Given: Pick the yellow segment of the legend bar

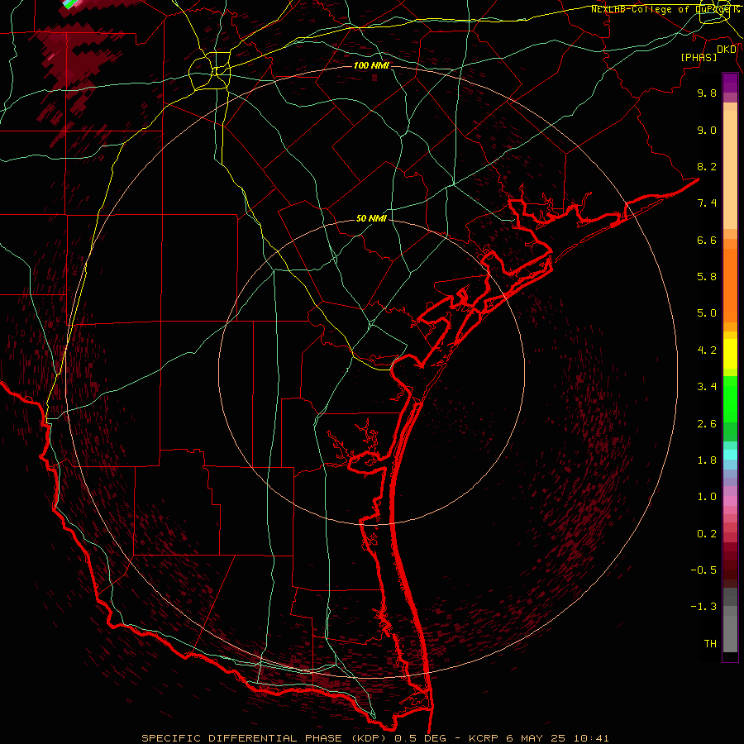Looking at the screenshot, I should (730, 354).
